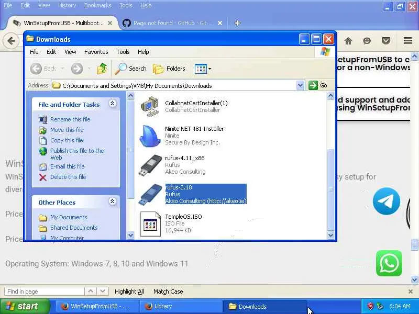
Task: Click the task pane scroll up arrow
Action: click(130, 96)
